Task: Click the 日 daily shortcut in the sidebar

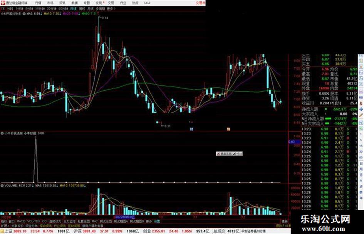Action: [361, 163]
